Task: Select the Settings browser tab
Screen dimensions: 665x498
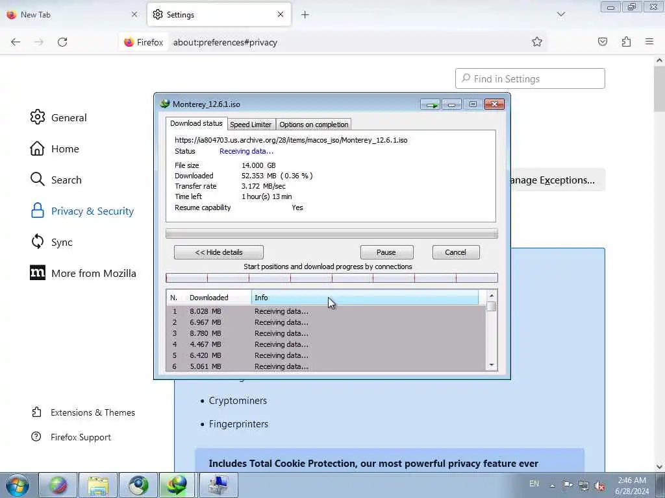Action: coord(220,14)
